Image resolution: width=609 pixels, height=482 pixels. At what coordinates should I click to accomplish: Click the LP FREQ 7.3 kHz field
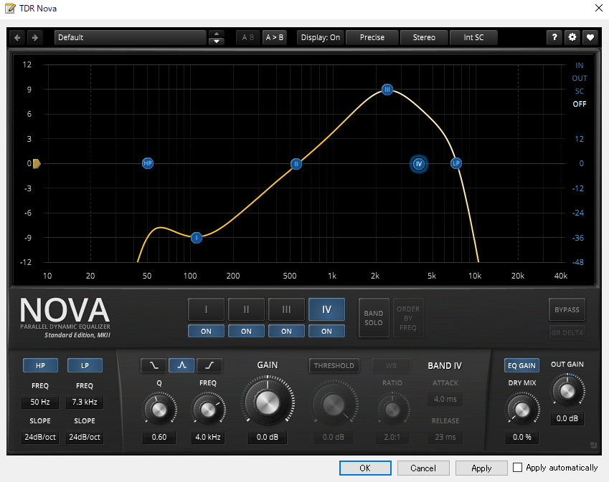[85, 402]
